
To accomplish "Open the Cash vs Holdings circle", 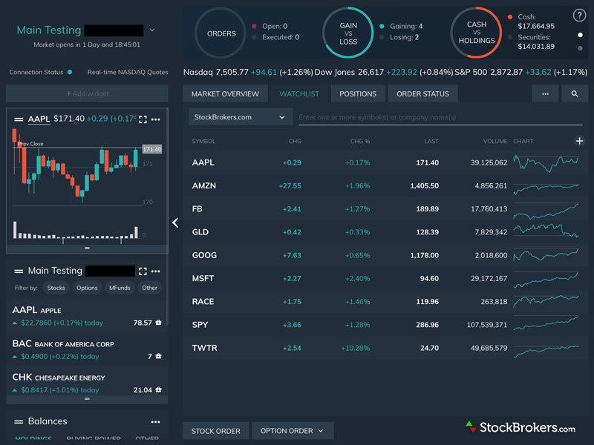I will coord(476,33).
